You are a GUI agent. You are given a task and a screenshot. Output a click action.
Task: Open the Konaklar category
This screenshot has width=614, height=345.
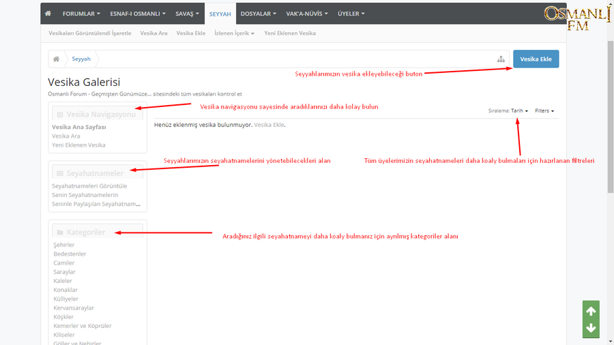[x=65, y=290]
